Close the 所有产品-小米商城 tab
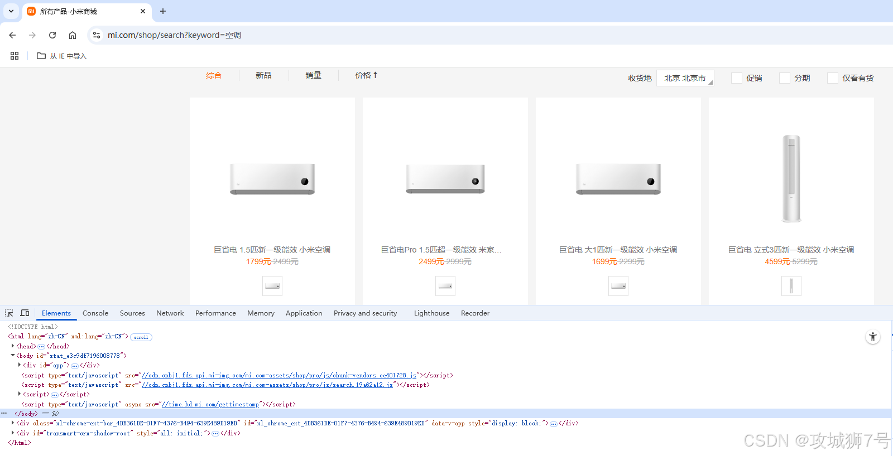This screenshot has width=893, height=456. click(143, 11)
